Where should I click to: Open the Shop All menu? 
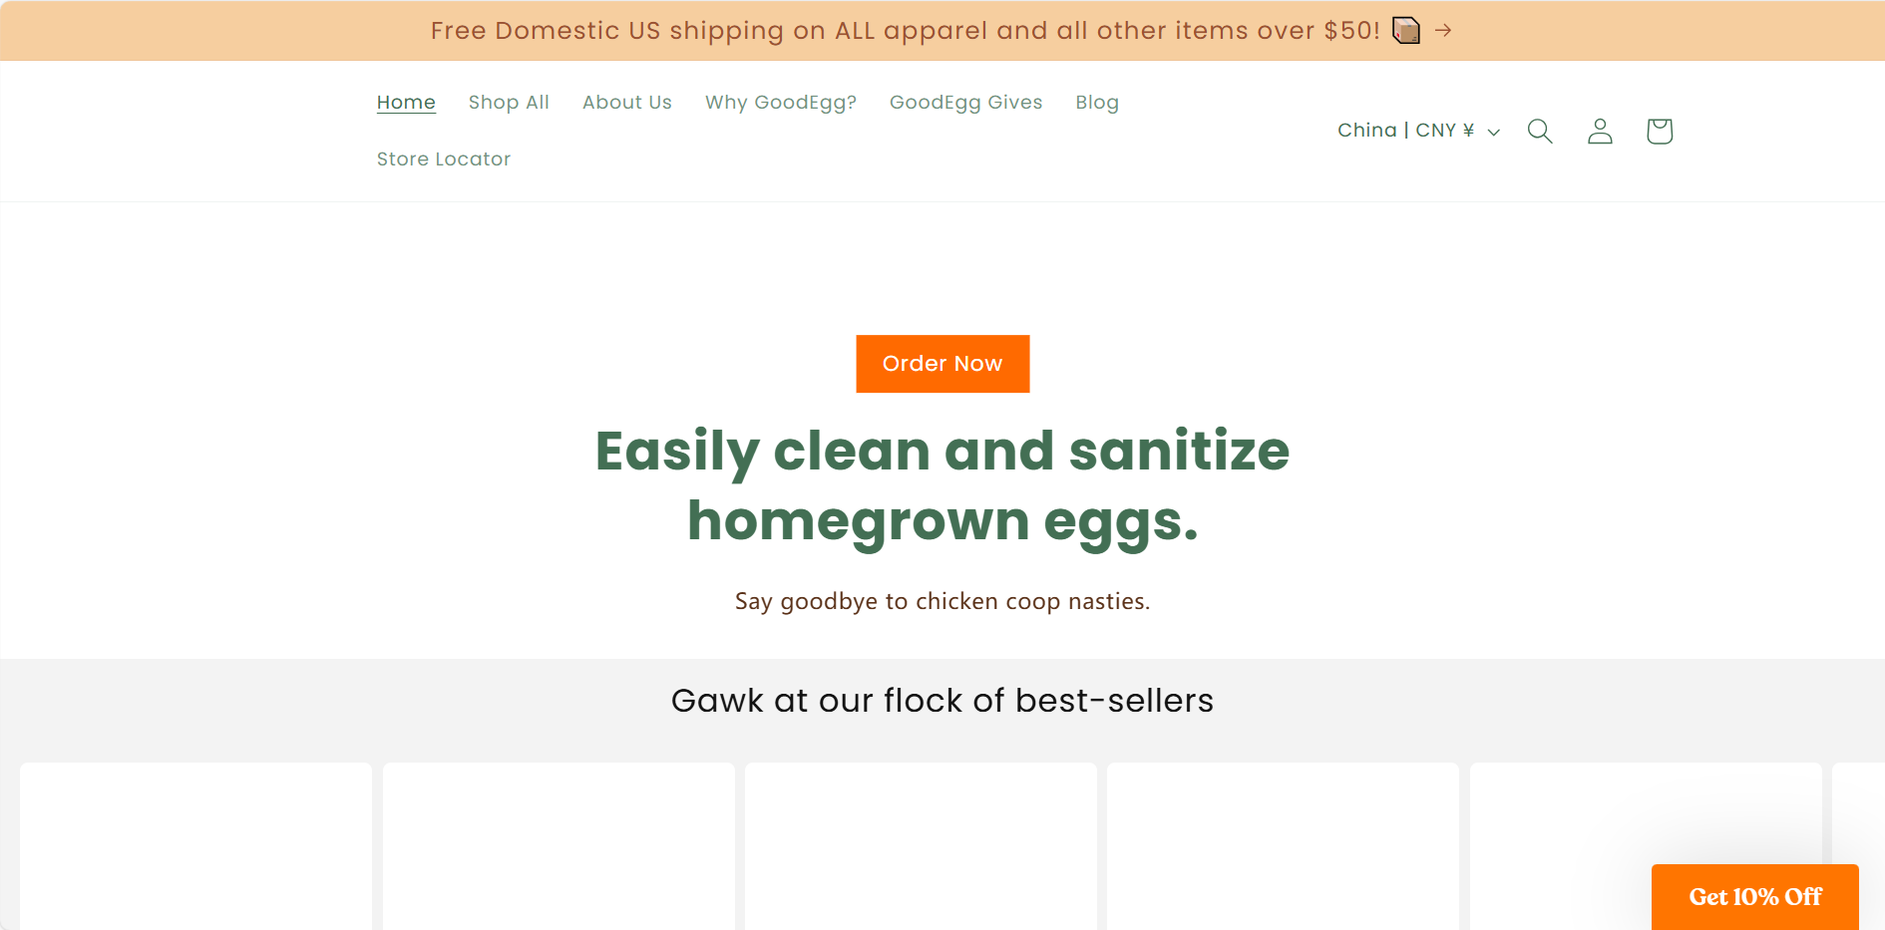pos(509,103)
